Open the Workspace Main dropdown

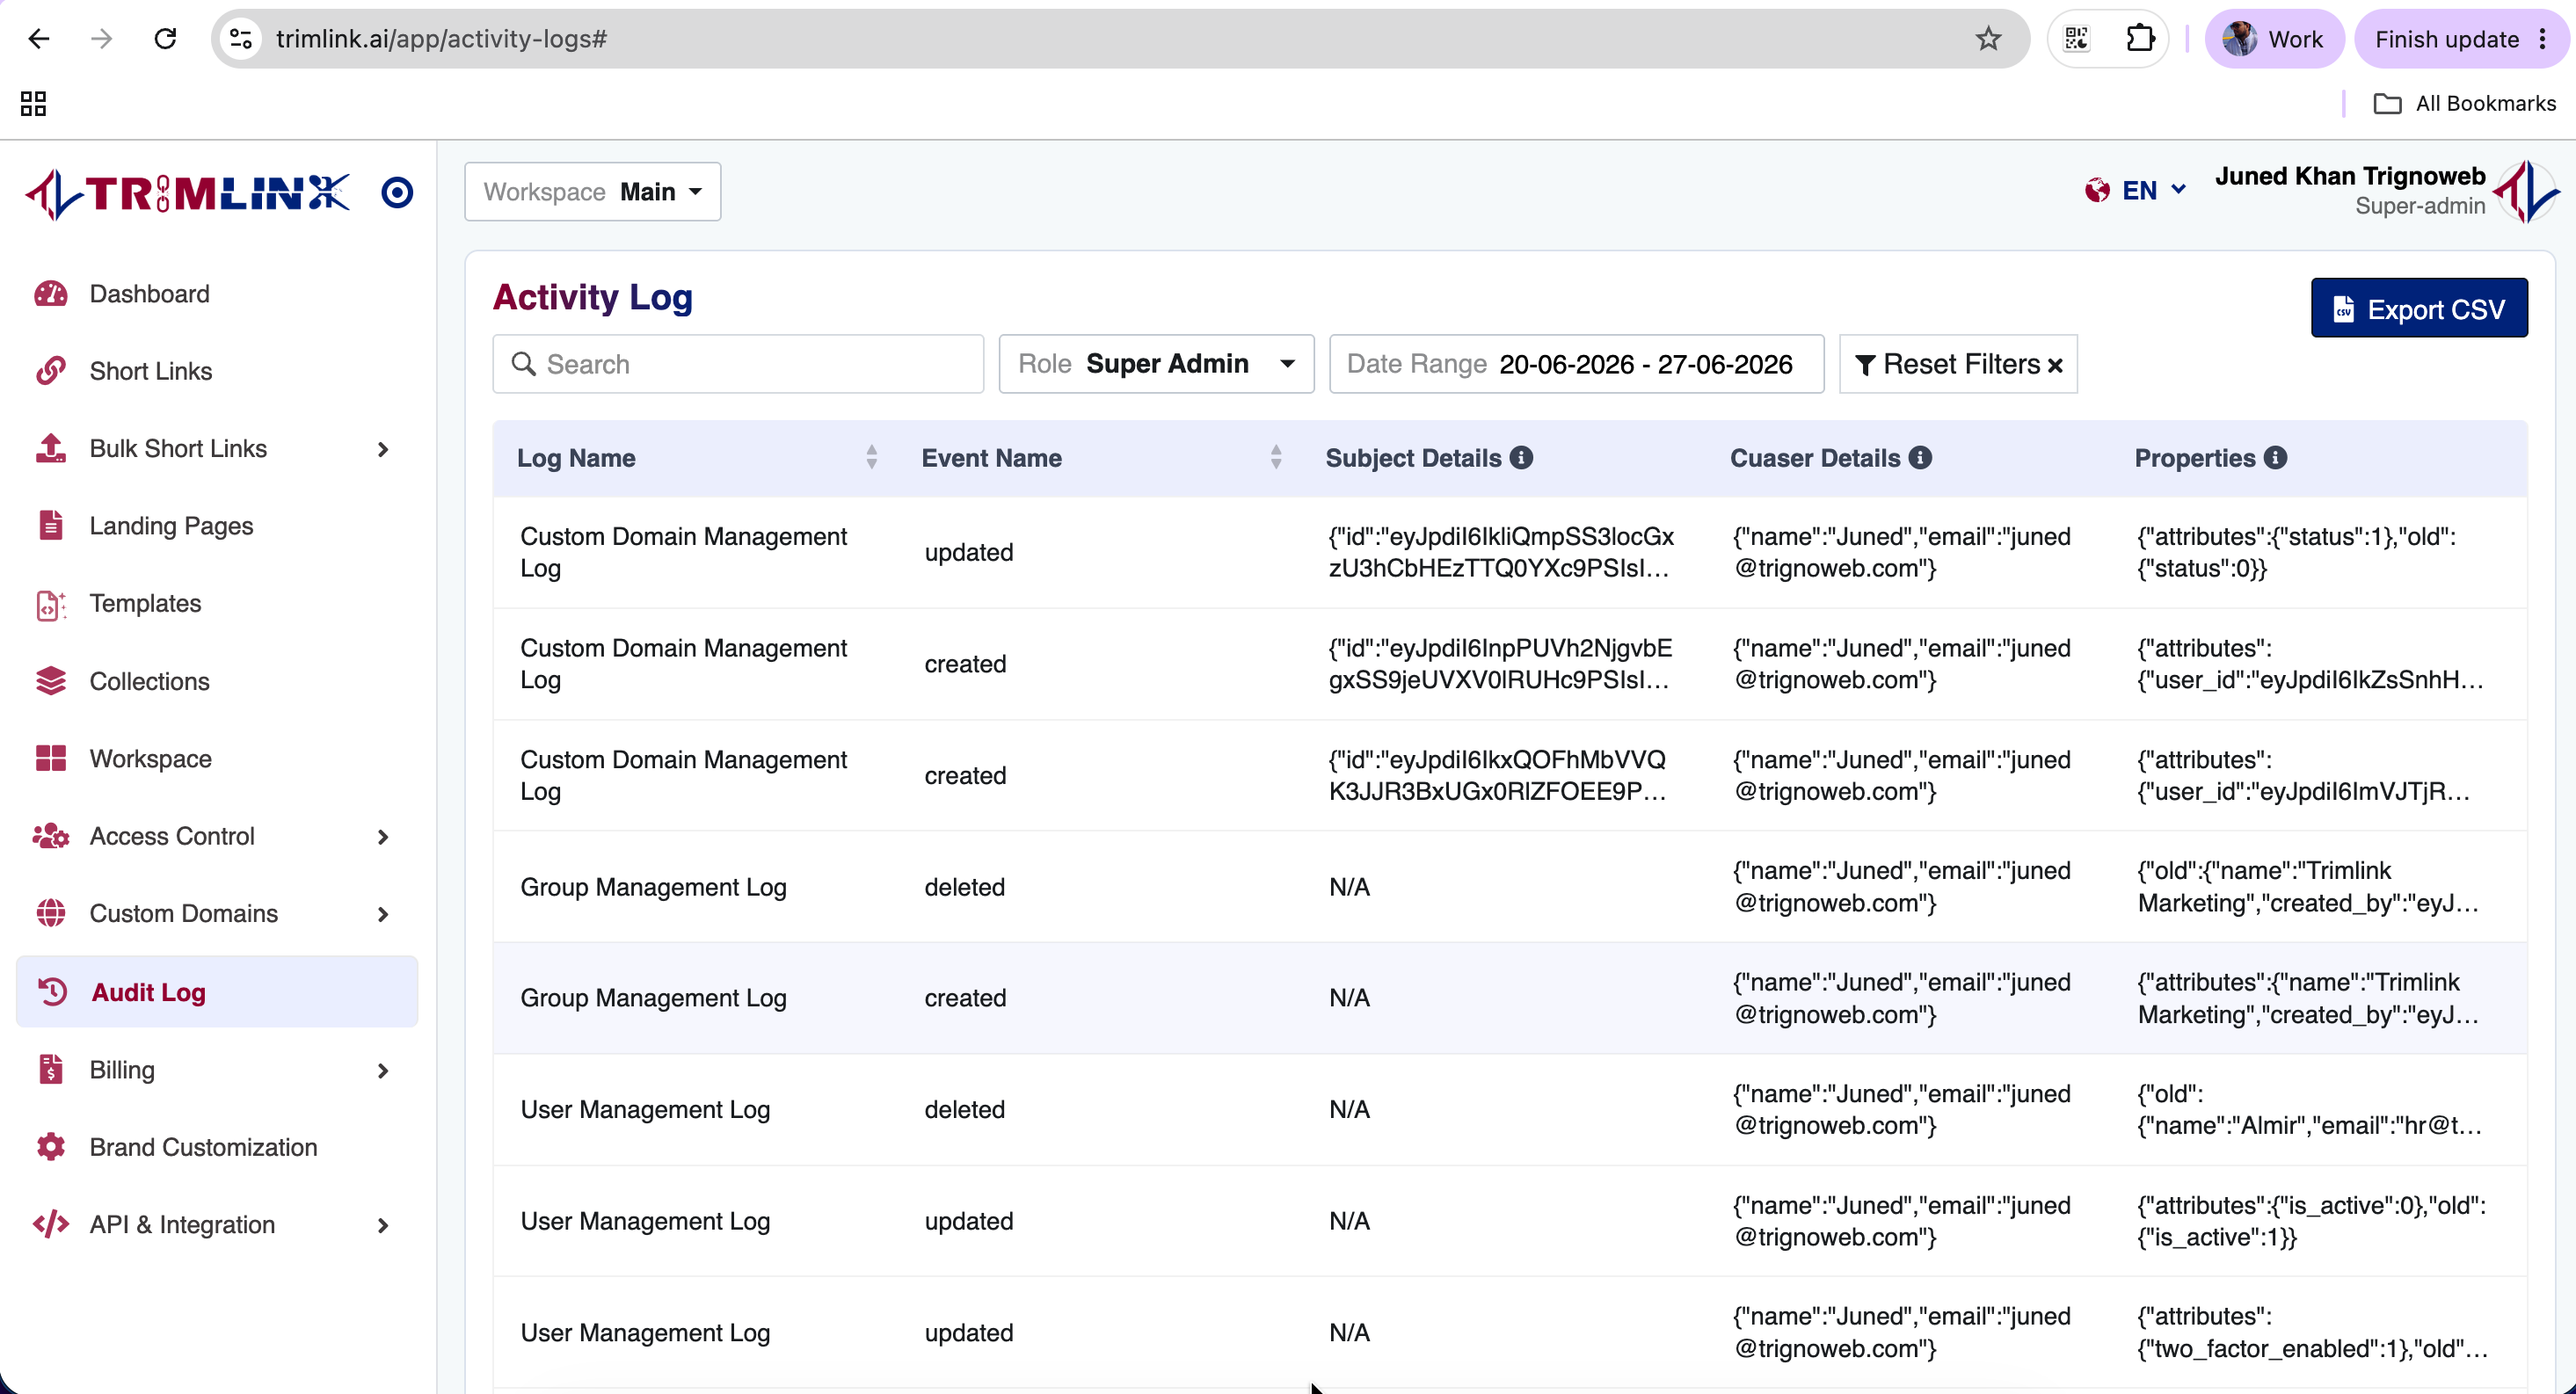pyautogui.click(x=592, y=191)
